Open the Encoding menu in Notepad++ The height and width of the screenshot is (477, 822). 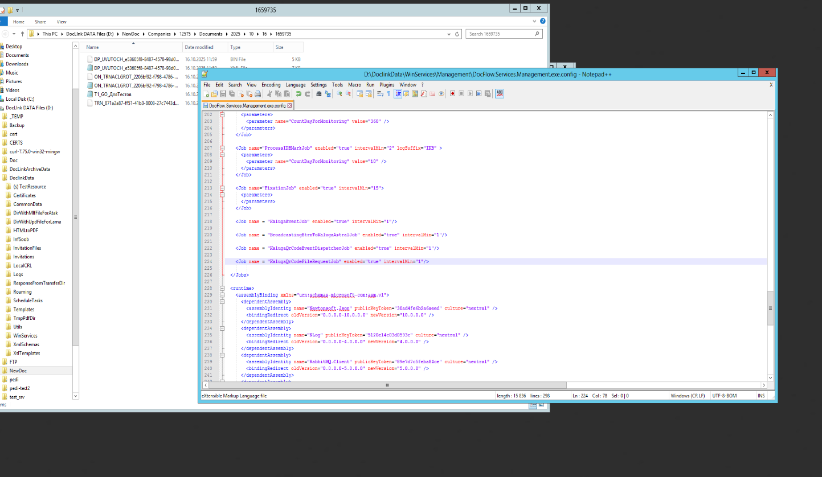tap(271, 85)
